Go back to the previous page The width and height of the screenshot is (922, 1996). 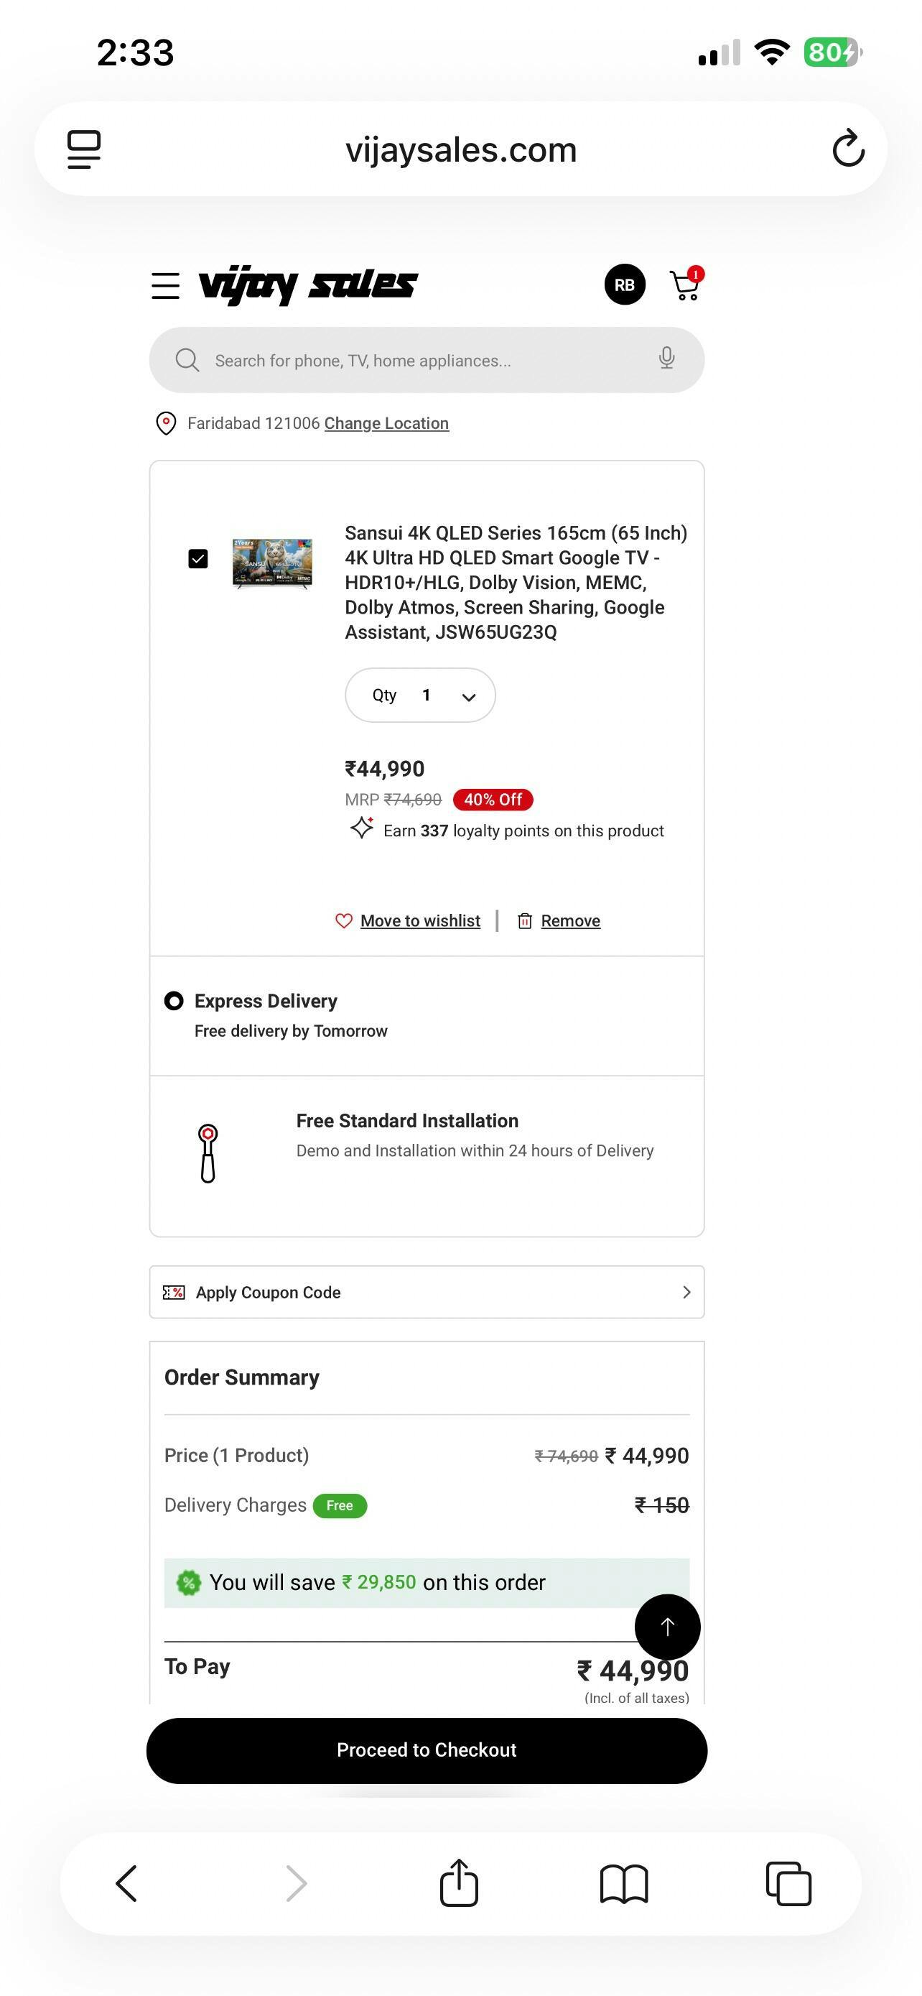[x=126, y=1883]
